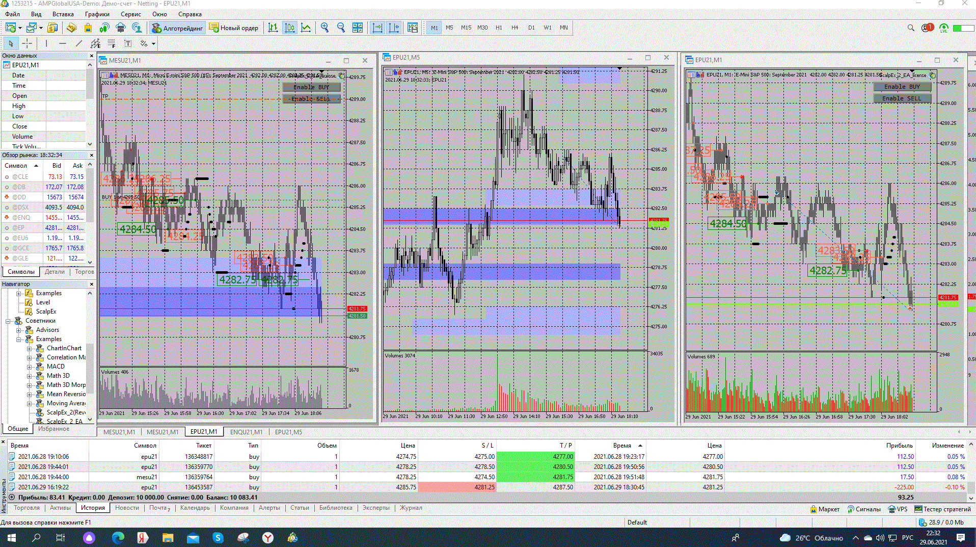Viewport: 976px width, 547px height.
Task: Open the Графики menu
Action: (97, 14)
